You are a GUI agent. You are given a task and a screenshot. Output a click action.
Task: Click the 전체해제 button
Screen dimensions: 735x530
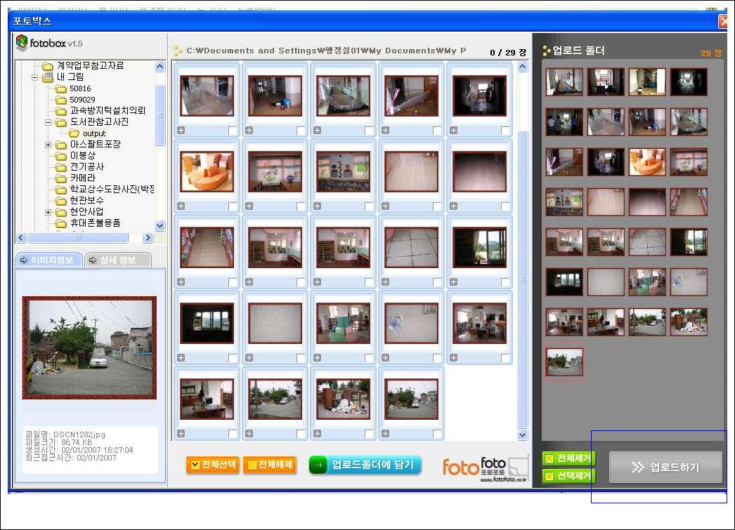(270, 465)
